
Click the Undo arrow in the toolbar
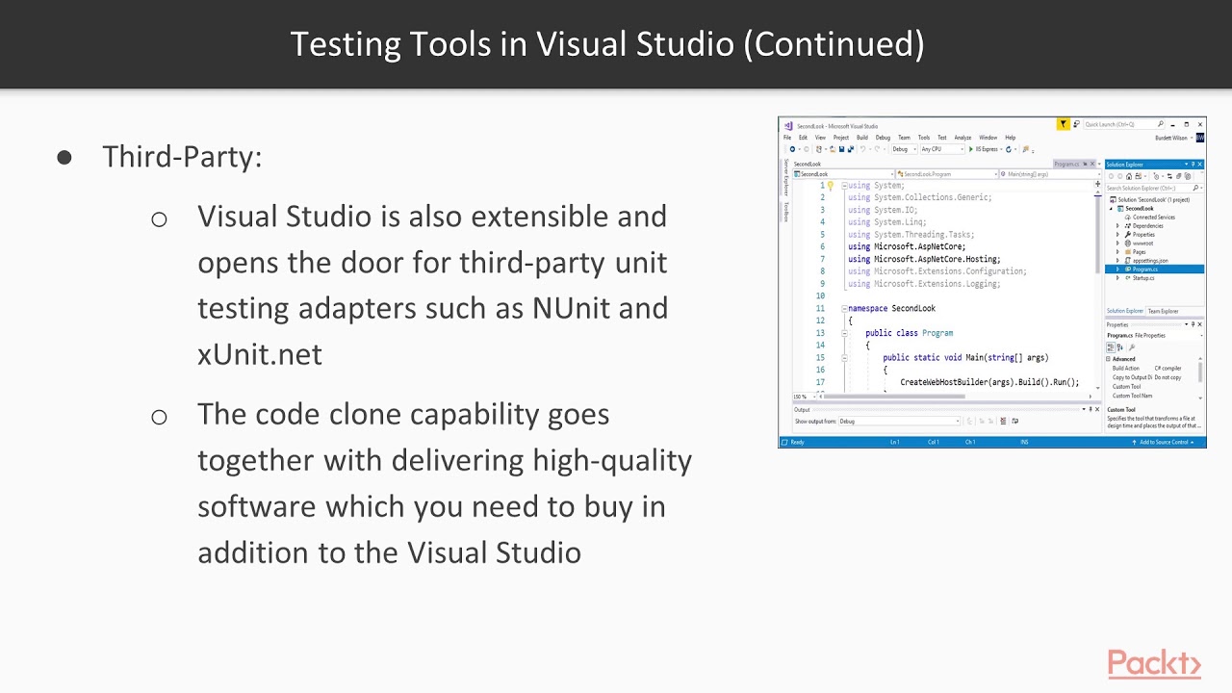862,149
